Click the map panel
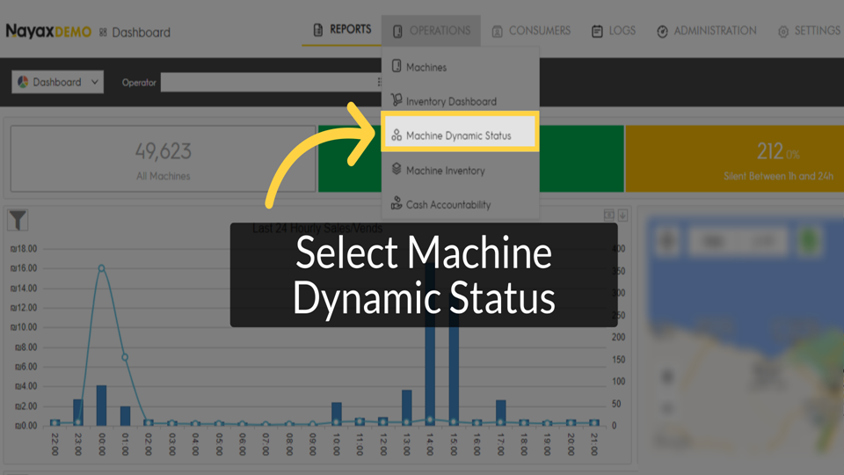Image resolution: width=844 pixels, height=475 pixels. (744, 335)
